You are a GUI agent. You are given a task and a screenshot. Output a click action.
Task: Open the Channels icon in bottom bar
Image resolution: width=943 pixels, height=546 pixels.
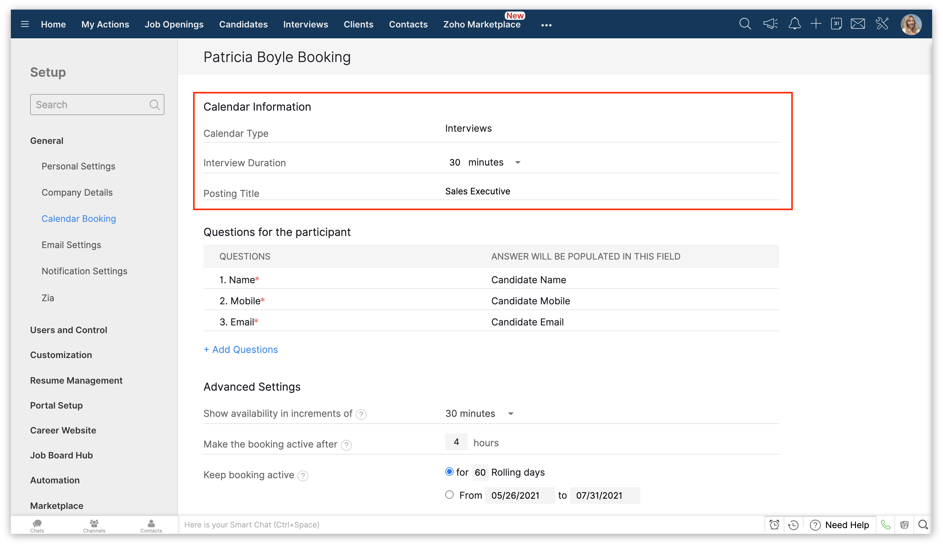(x=94, y=526)
